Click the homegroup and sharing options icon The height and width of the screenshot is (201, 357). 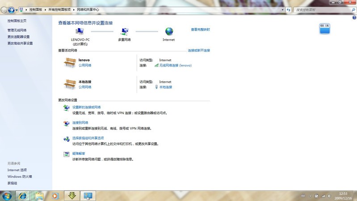pyautogui.click(x=66, y=139)
